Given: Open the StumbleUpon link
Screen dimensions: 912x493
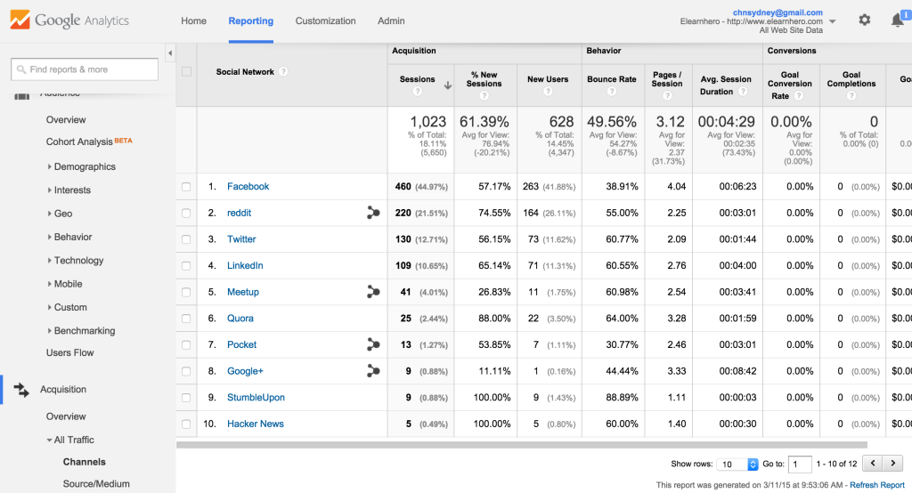Looking at the screenshot, I should pyautogui.click(x=256, y=398).
